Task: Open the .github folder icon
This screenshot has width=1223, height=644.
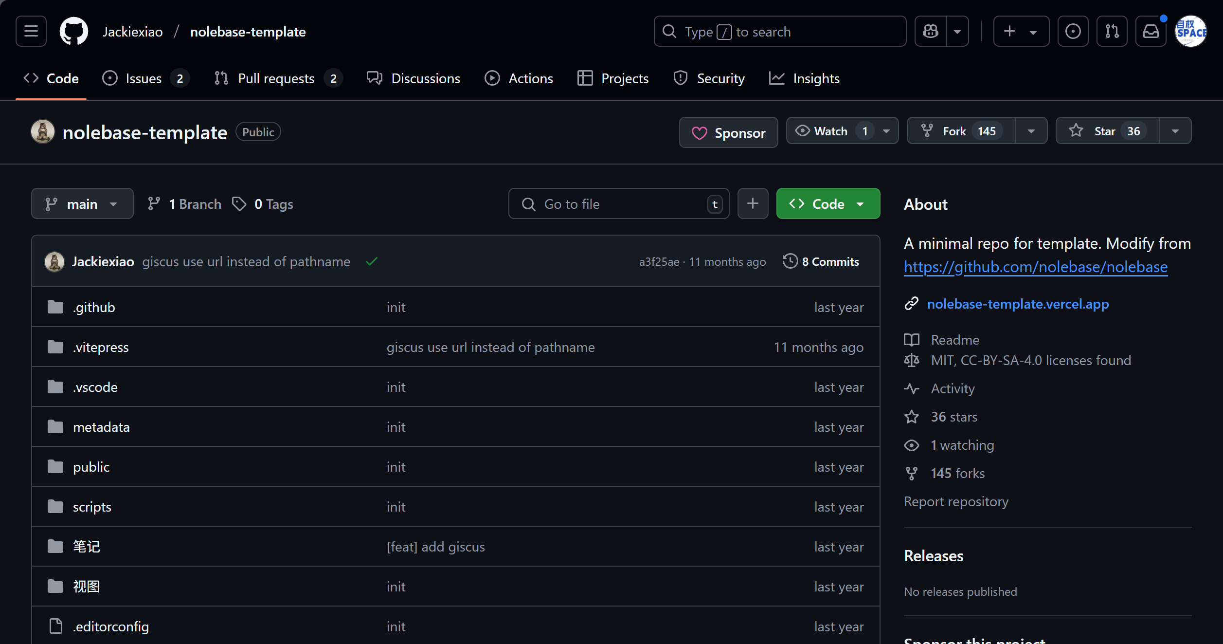Action: tap(55, 307)
